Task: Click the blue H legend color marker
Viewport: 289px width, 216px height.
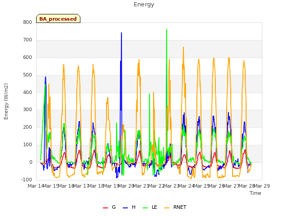Action: coord(125,208)
